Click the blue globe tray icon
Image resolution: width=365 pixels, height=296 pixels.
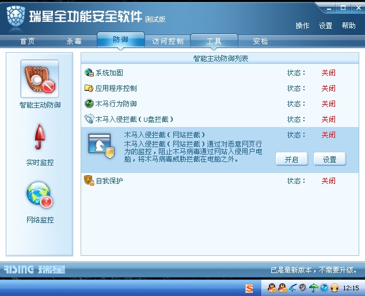click(x=324, y=288)
